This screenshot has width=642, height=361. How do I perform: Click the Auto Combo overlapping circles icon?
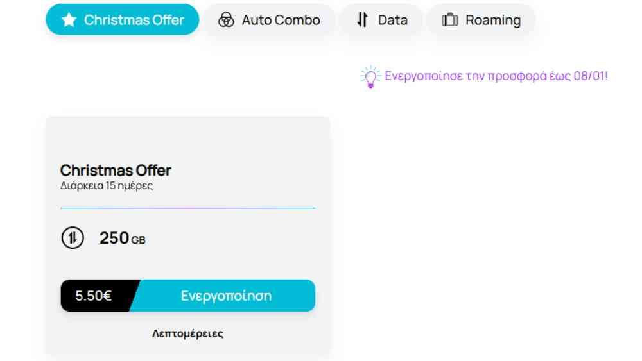coord(226,20)
